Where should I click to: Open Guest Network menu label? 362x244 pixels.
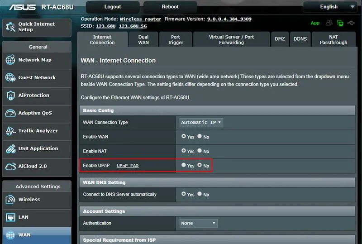[37, 78]
